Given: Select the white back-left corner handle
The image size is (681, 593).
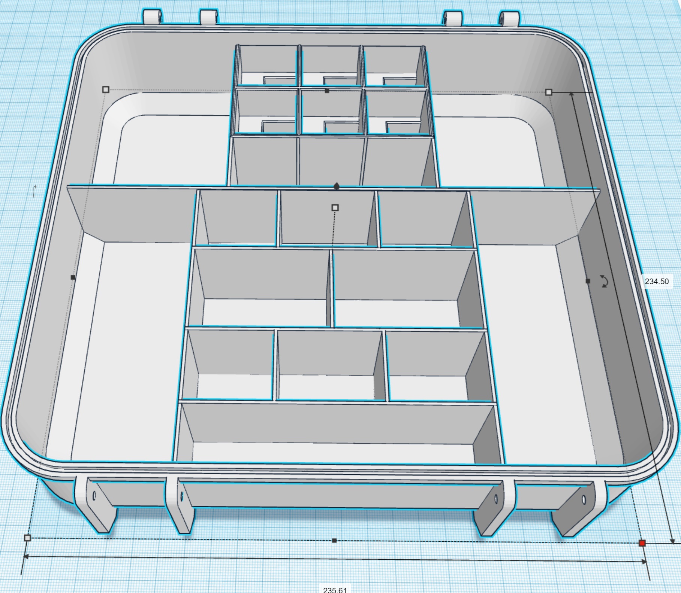Looking at the screenshot, I should (106, 89).
